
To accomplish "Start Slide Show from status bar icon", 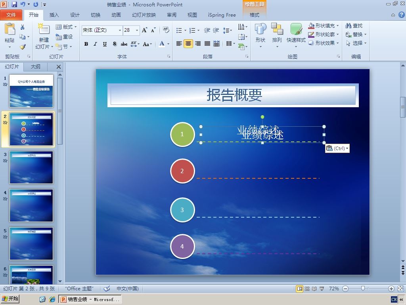I will click(x=322, y=289).
